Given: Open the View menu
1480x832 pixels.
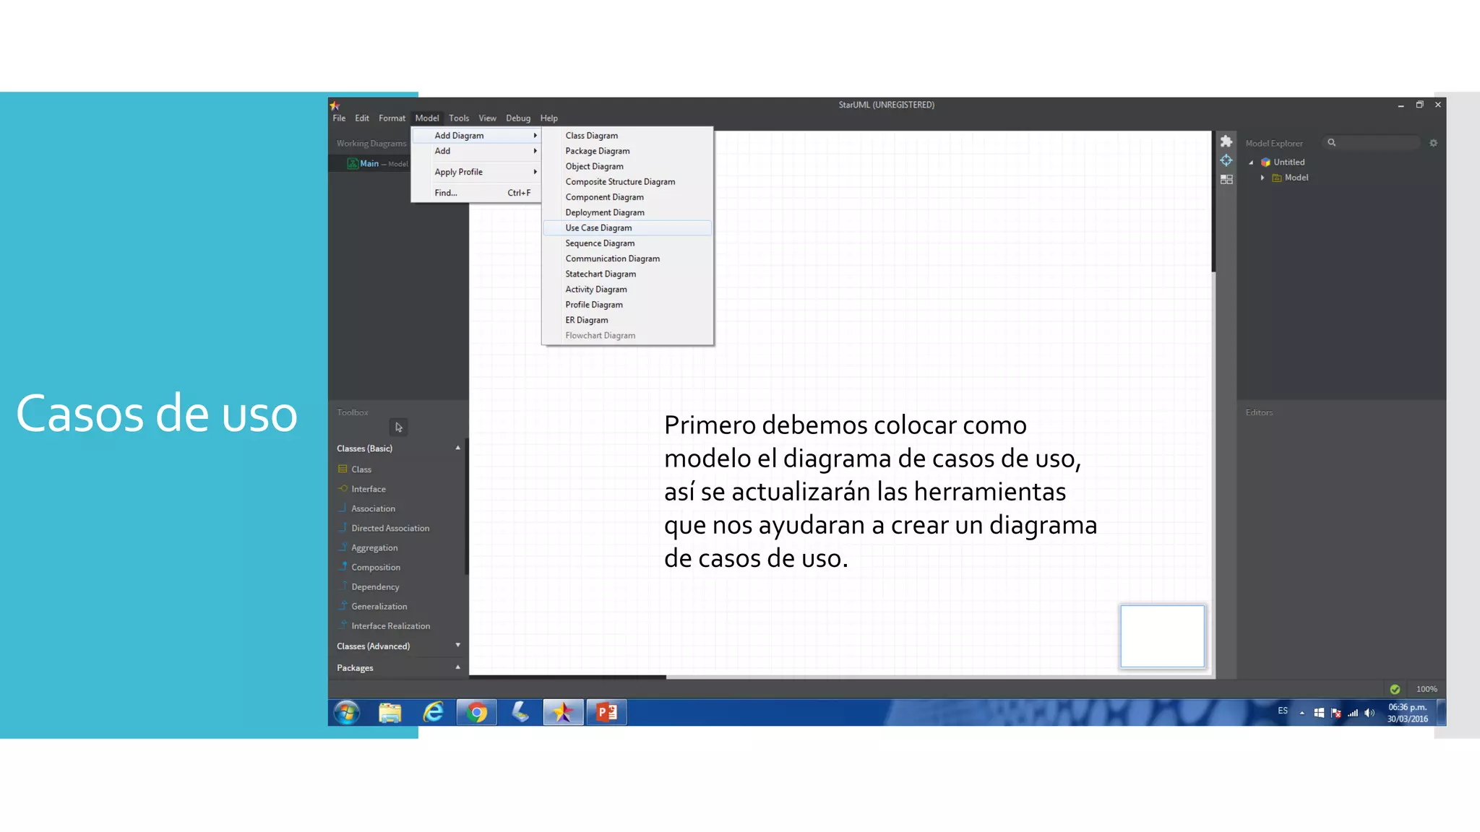Looking at the screenshot, I should (487, 118).
